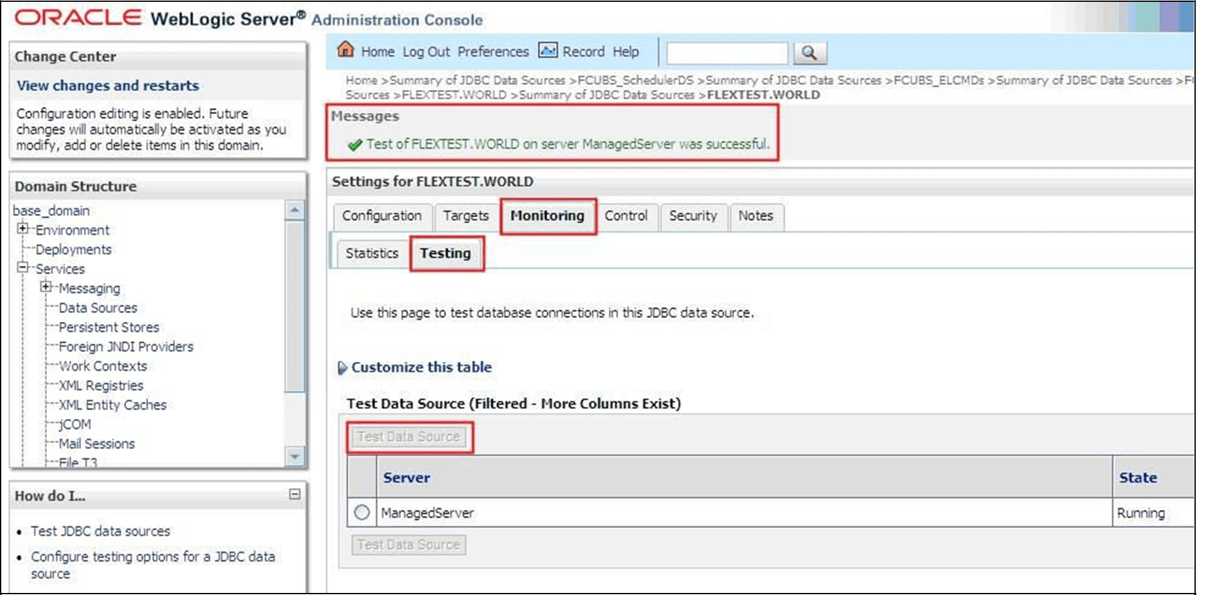Click ManagedServer table cell text

pyautogui.click(x=428, y=513)
